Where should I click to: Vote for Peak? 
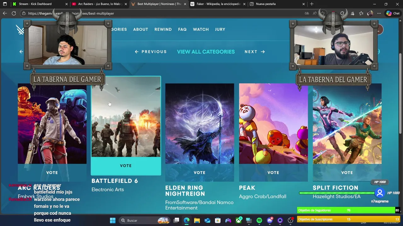[x=273, y=173]
